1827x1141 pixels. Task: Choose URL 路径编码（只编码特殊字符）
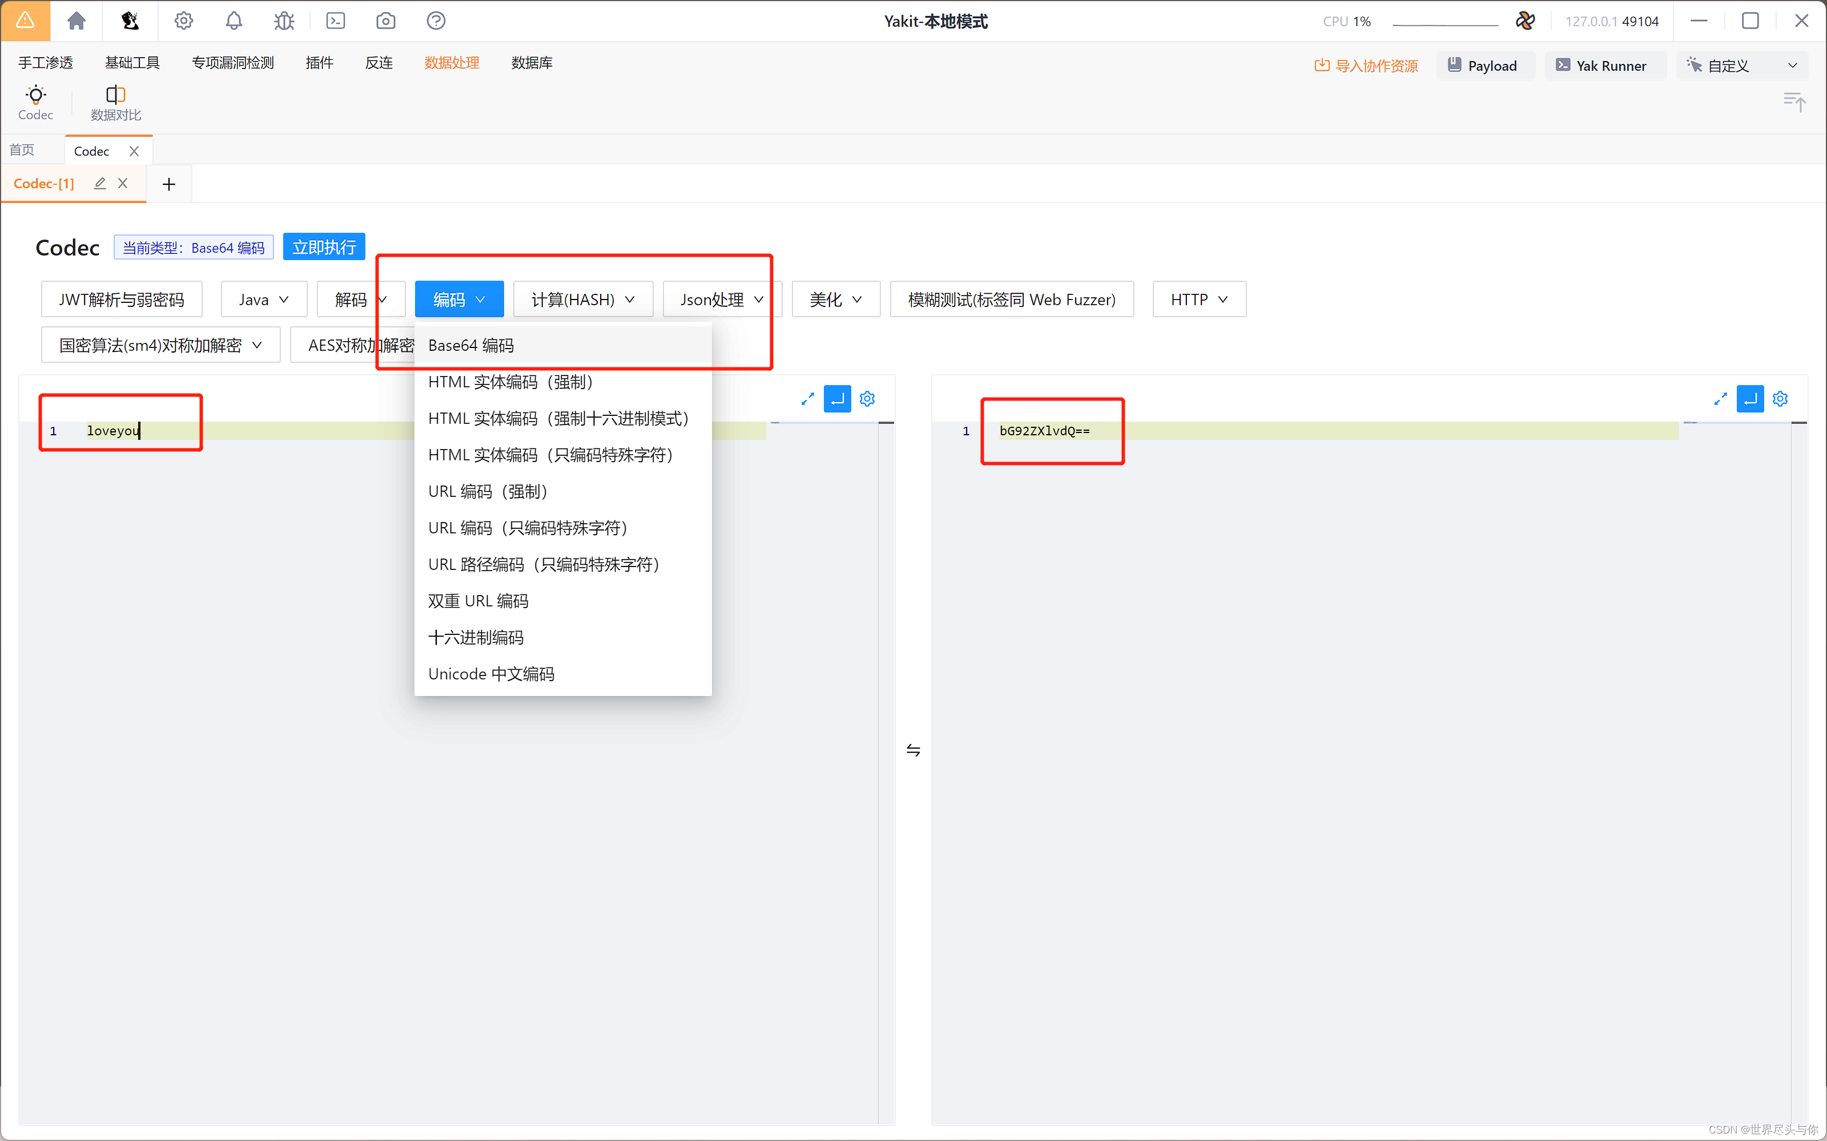coord(562,564)
